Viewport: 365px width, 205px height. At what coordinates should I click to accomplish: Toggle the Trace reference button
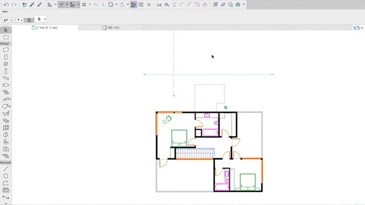point(133,5)
